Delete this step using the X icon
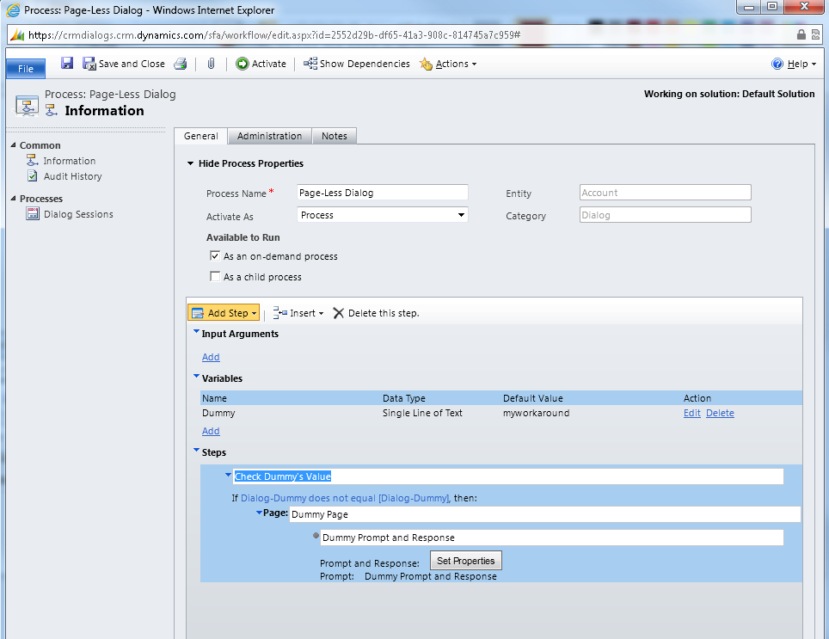 [339, 313]
